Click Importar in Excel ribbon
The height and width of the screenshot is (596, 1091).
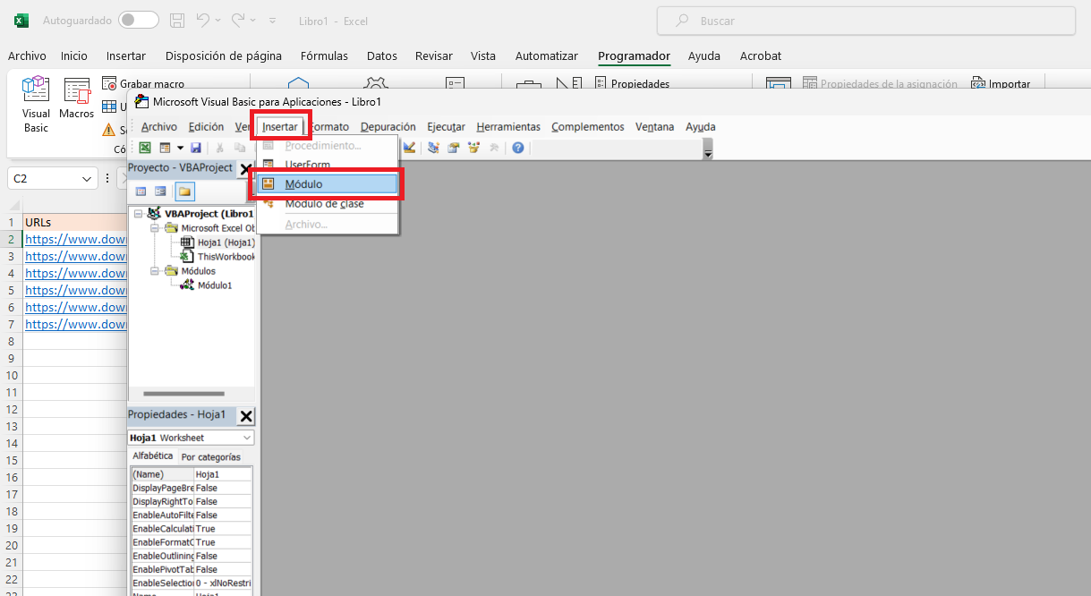[x=1001, y=84]
